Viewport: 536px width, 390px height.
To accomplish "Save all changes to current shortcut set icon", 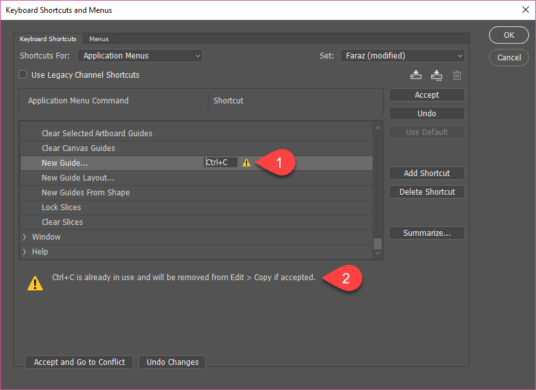I will (416, 75).
